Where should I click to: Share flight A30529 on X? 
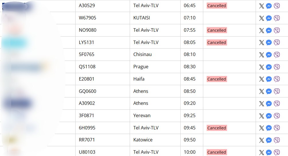[x=262, y=6]
